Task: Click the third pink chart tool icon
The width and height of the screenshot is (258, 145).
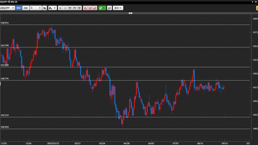Action: (x=95, y=8)
